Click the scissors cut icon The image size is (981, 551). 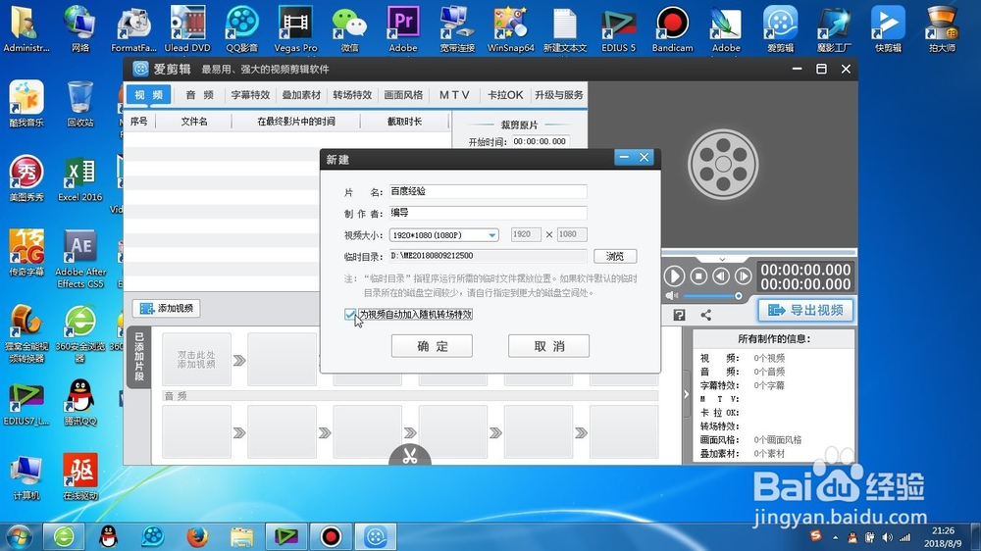click(410, 455)
